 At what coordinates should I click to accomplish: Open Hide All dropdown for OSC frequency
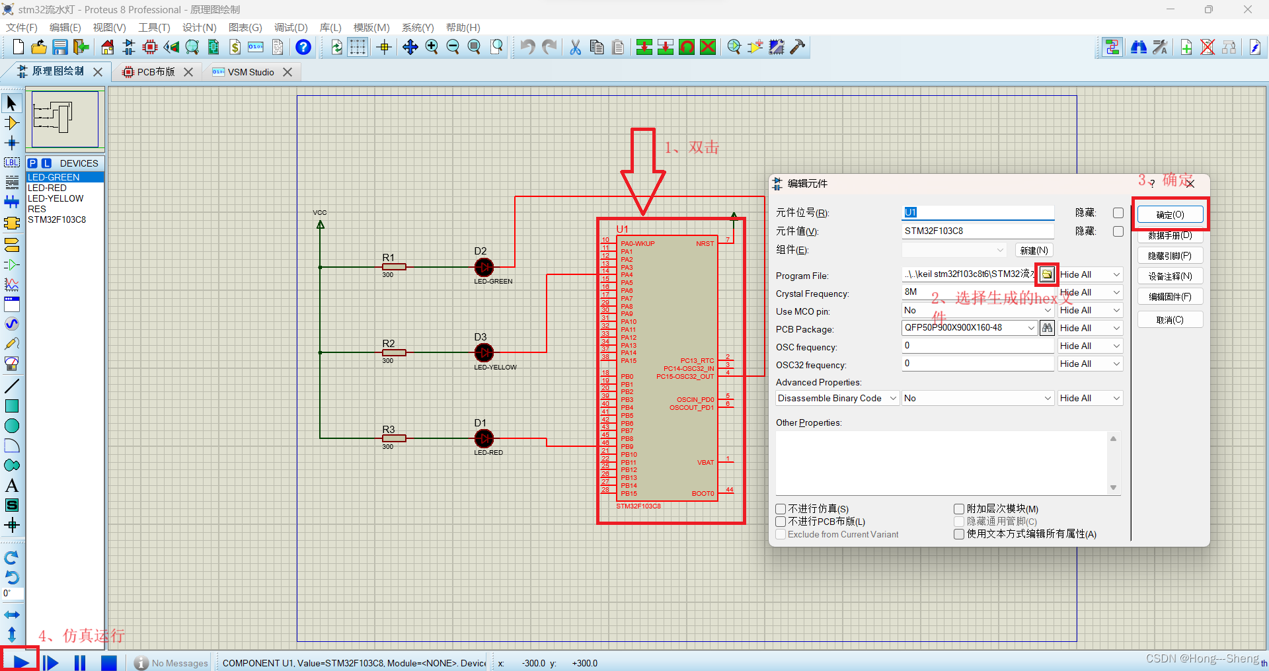point(1090,346)
